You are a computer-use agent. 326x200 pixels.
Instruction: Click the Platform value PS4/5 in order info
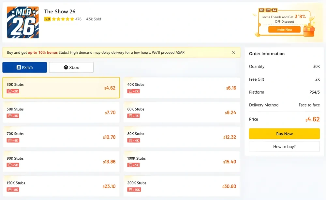coord(315,92)
